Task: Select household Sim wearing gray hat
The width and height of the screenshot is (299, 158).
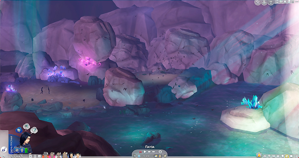Action: tap(46, 155)
